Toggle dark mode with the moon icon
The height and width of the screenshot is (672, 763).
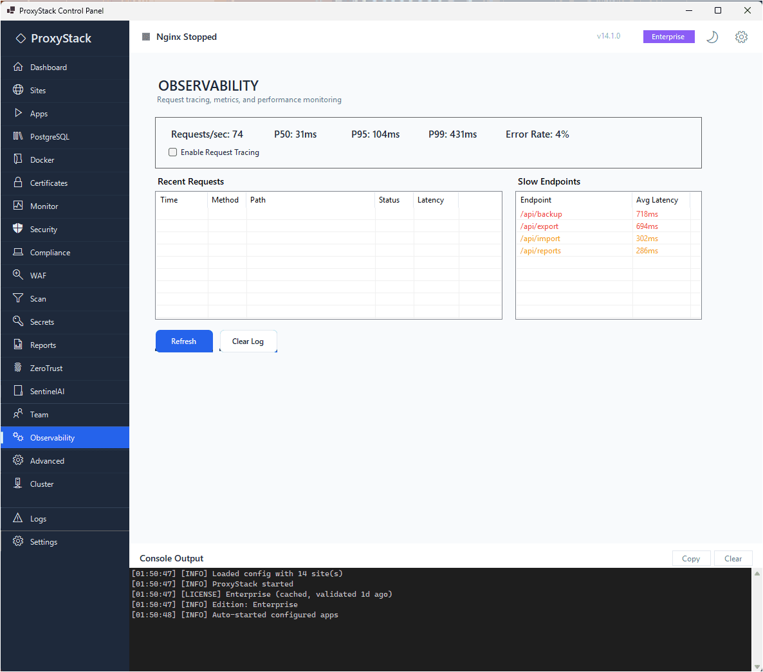coord(712,37)
